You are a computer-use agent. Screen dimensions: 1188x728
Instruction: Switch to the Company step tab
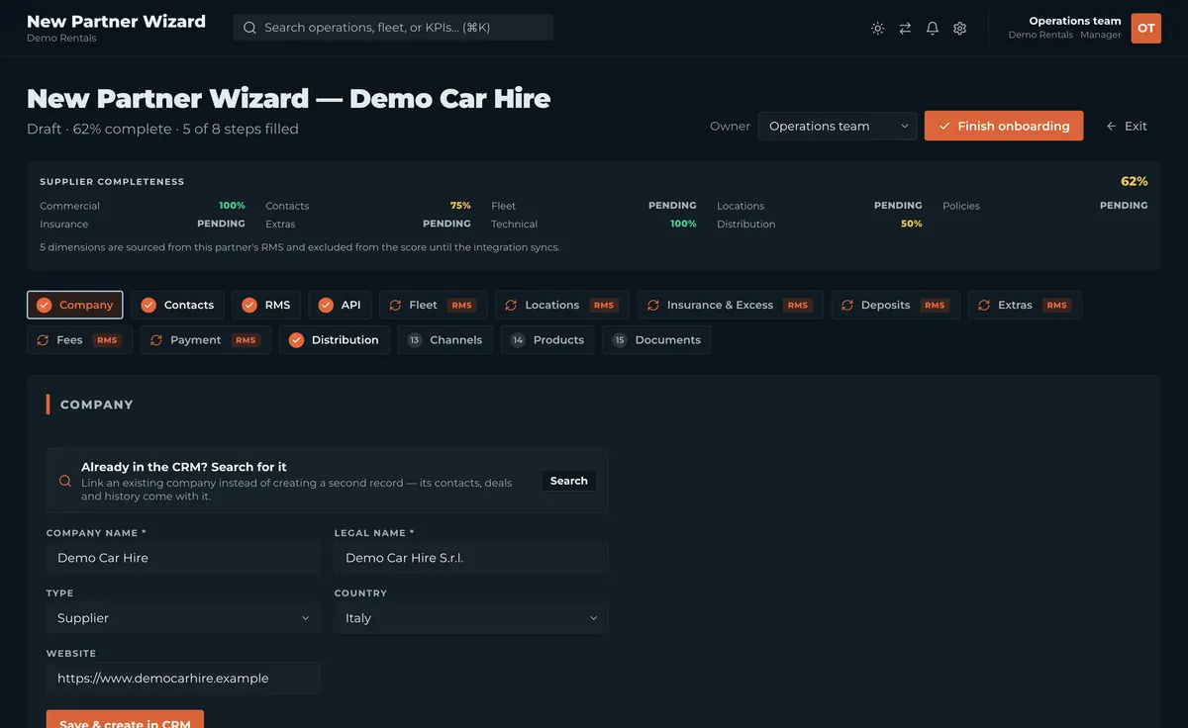pos(75,305)
